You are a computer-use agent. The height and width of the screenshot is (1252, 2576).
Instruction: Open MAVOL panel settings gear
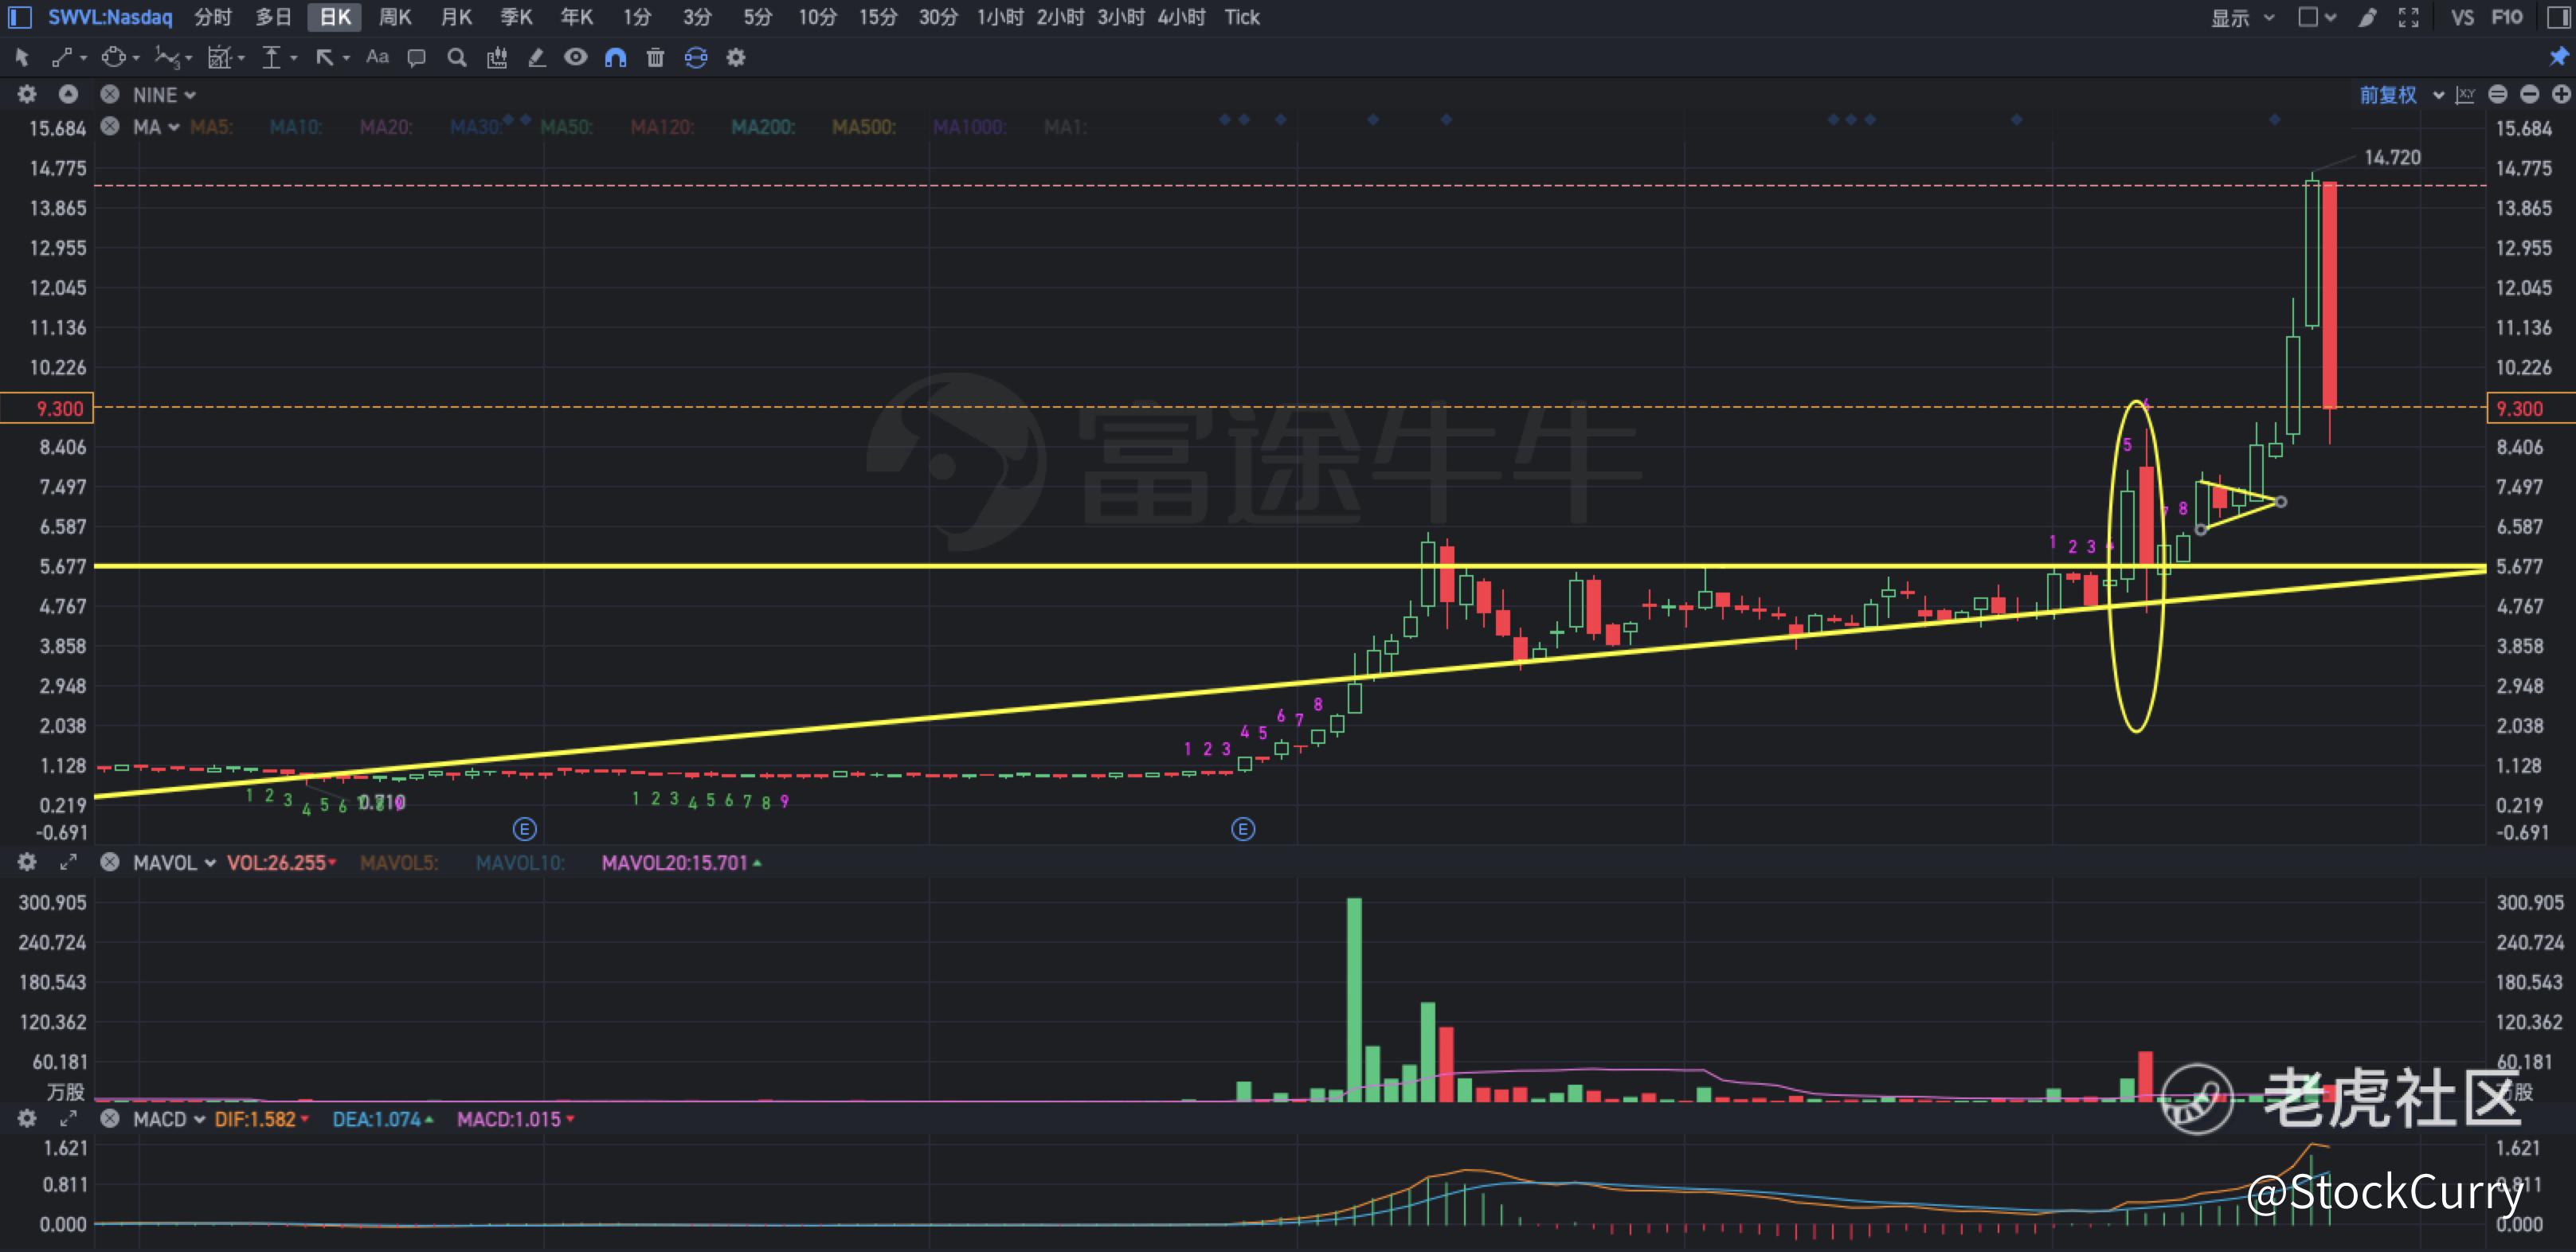(27, 862)
